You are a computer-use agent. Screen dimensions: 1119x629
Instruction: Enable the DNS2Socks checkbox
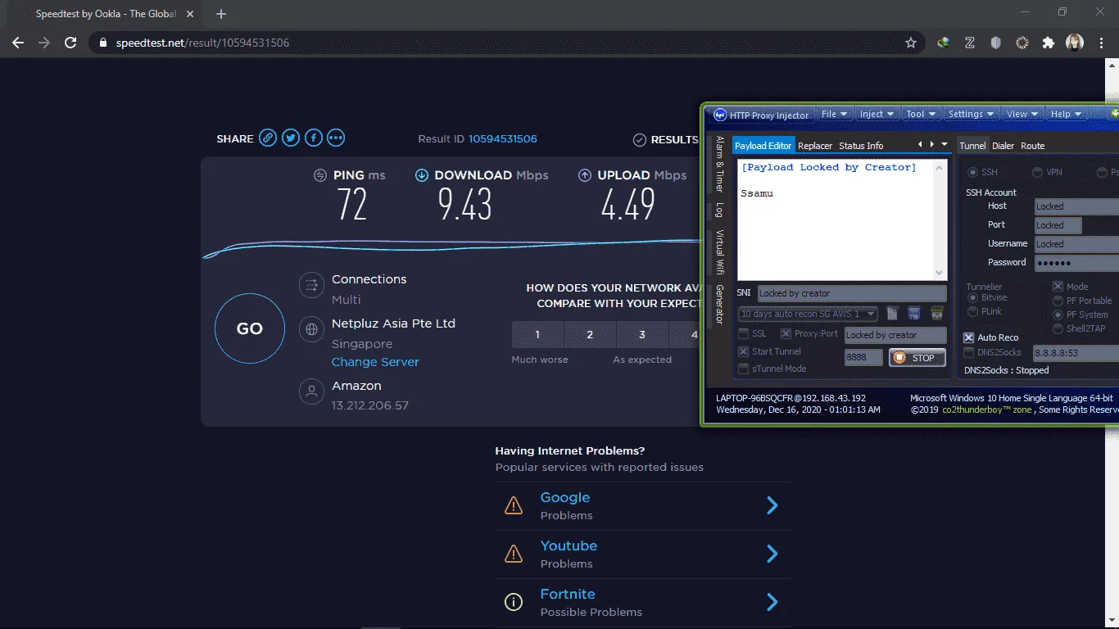[x=969, y=353]
